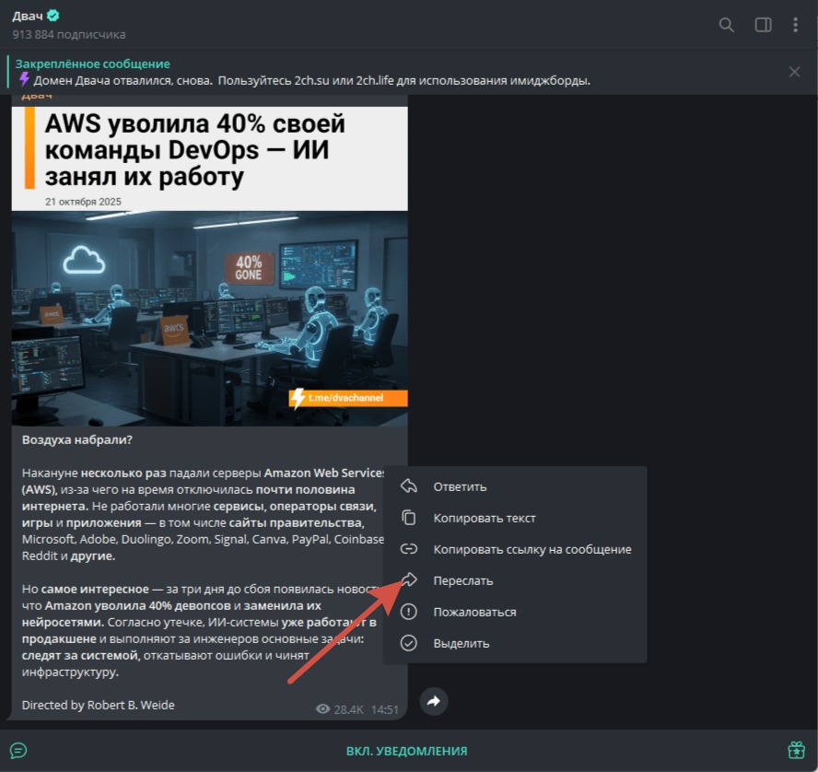Viewport: 818px width, 772px height.
Task: Click the views eye icon with 28.4K
Action: [323, 708]
